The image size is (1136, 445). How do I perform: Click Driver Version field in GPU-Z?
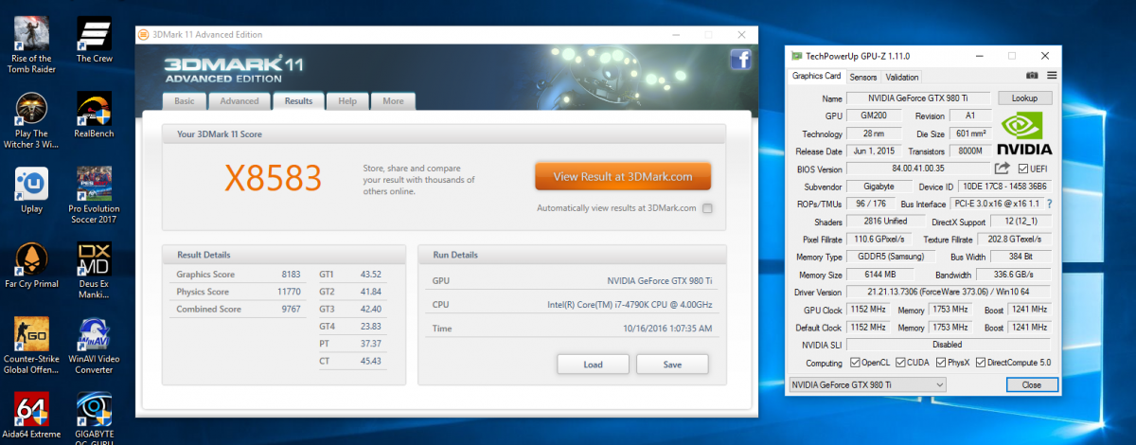[948, 293]
